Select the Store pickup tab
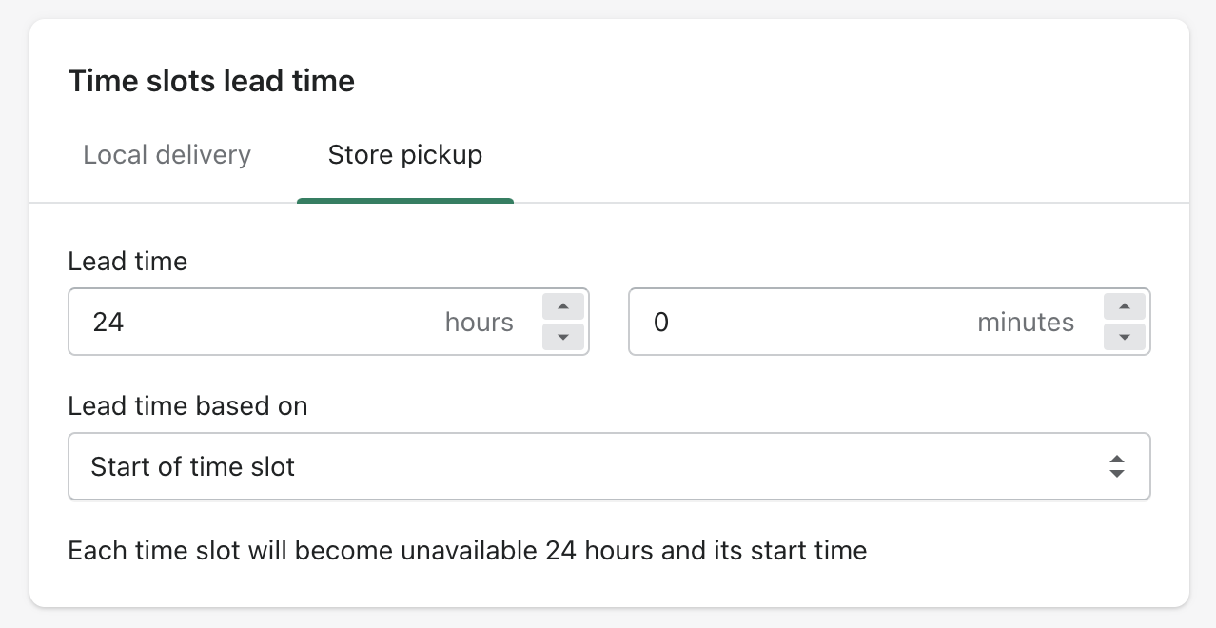This screenshot has height=628, width=1216. tap(404, 154)
